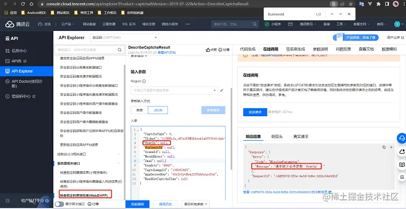Click the floating cloud icon button
Image resolution: width=406 pixels, height=209 pixels.
[402, 151]
